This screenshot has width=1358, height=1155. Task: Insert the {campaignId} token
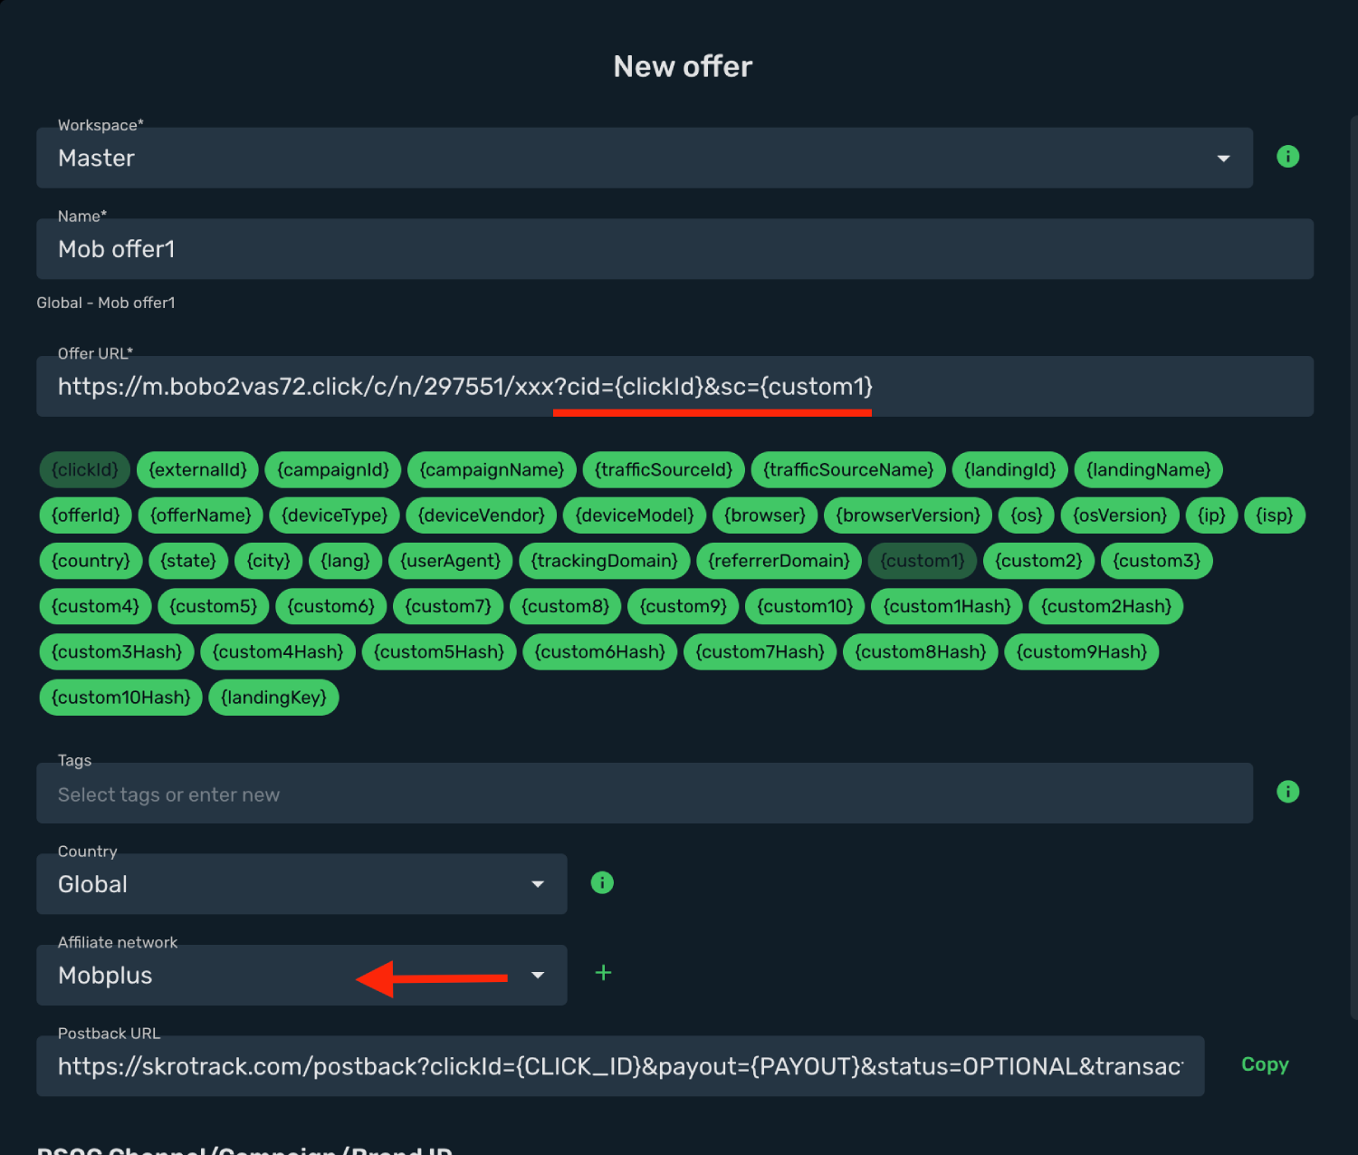[333, 470]
